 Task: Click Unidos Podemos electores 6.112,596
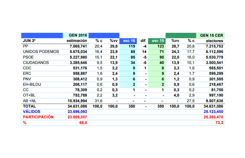pyautogui.click(x=215, y=52)
